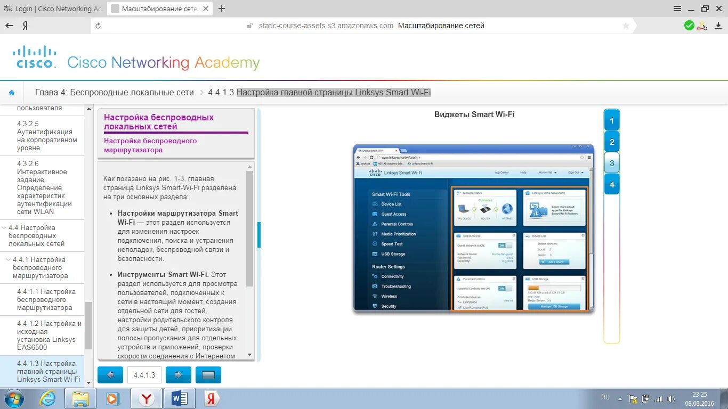Show figure 1
The image size is (728, 409).
pos(612,120)
